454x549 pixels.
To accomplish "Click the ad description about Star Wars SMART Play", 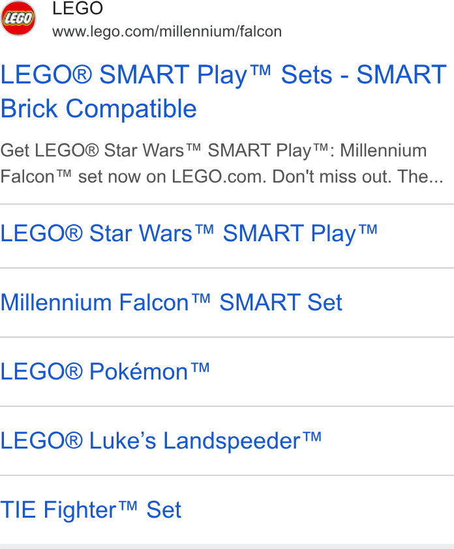I will [222, 164].
